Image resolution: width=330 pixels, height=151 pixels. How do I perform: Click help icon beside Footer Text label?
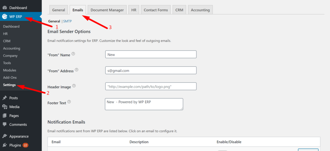69,102
